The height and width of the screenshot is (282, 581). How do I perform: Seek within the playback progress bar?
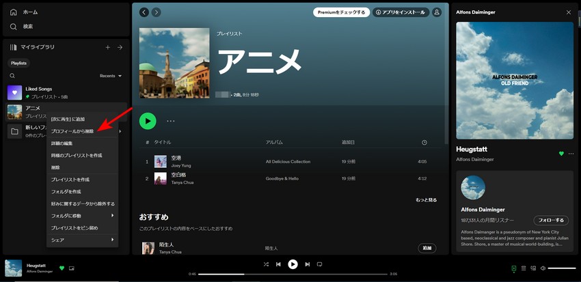click(x=293, y=274)
